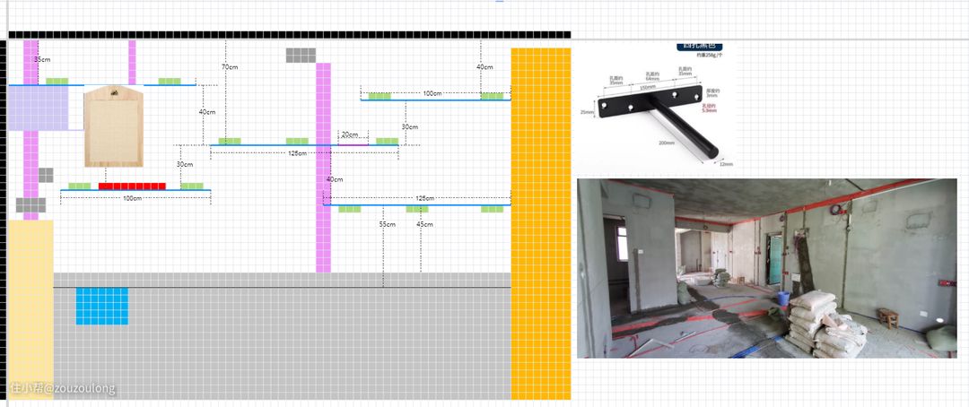
Task: Click the 45cm dimension label
Action: tap(423, 224)
